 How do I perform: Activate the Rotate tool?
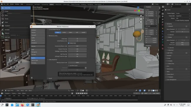16,19
